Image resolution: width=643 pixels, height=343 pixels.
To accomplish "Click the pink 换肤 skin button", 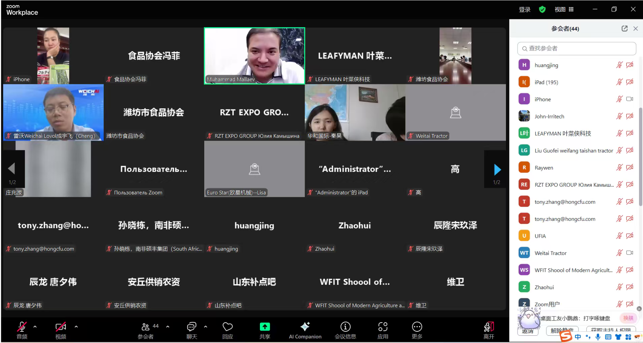I will pyautogui.click(x=628, y=318).
